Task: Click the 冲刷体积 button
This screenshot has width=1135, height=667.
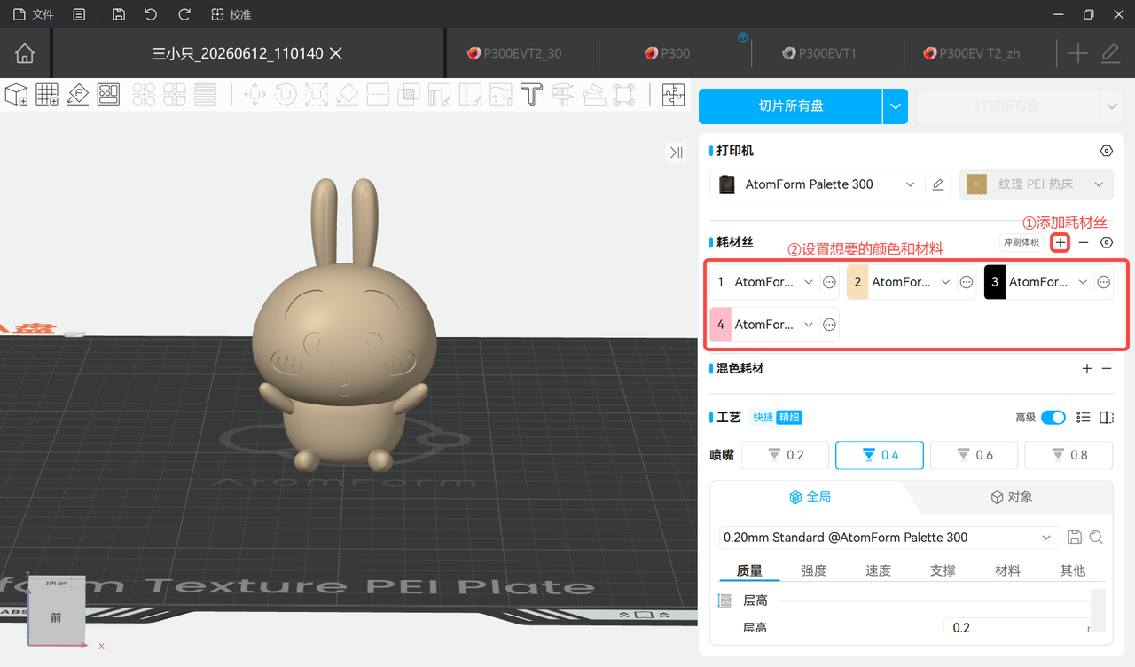Action: point(1021,242)
